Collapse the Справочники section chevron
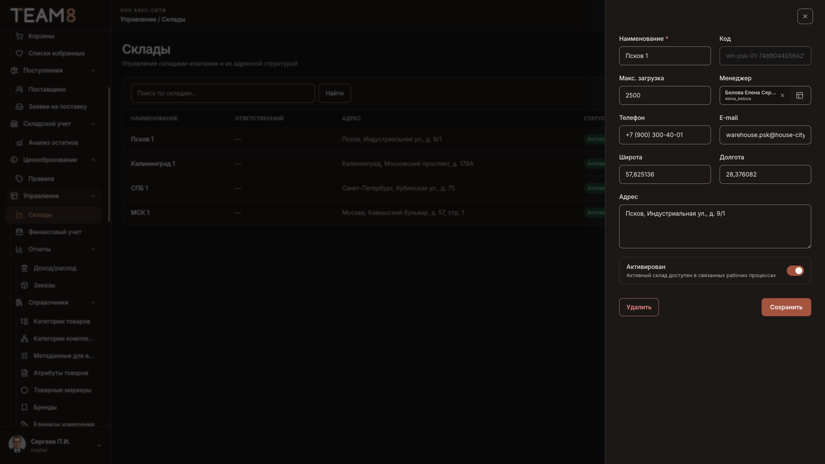This screenshot has height=464, width=825. tap(93, 302)
